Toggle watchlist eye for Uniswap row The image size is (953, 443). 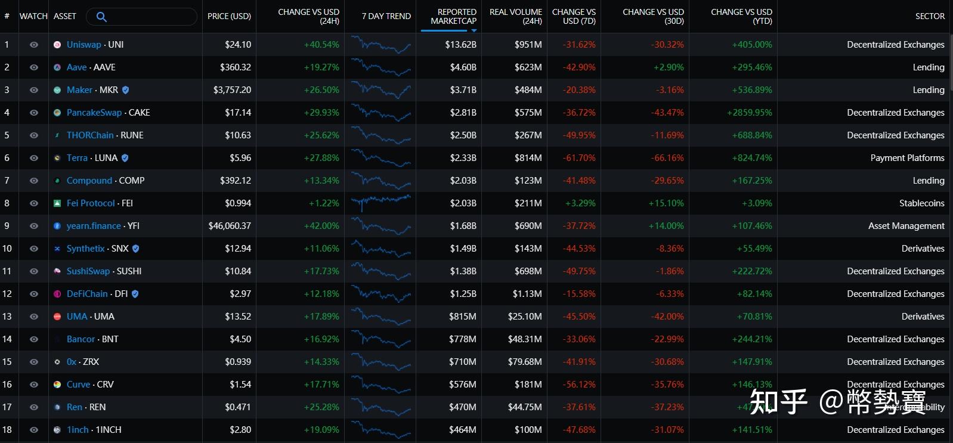[34, 45]
